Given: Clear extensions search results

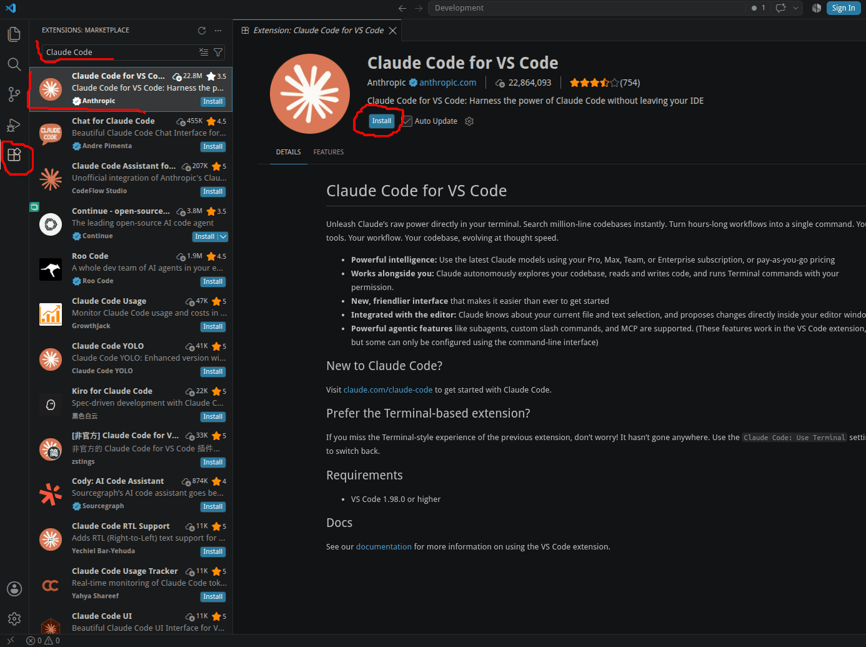Looking at the screenshot, I should (x=204, y=52).
